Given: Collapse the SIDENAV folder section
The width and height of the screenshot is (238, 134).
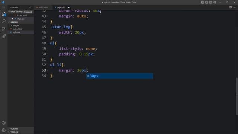Looking at the screenshot, I should click(x=20, y=22).
